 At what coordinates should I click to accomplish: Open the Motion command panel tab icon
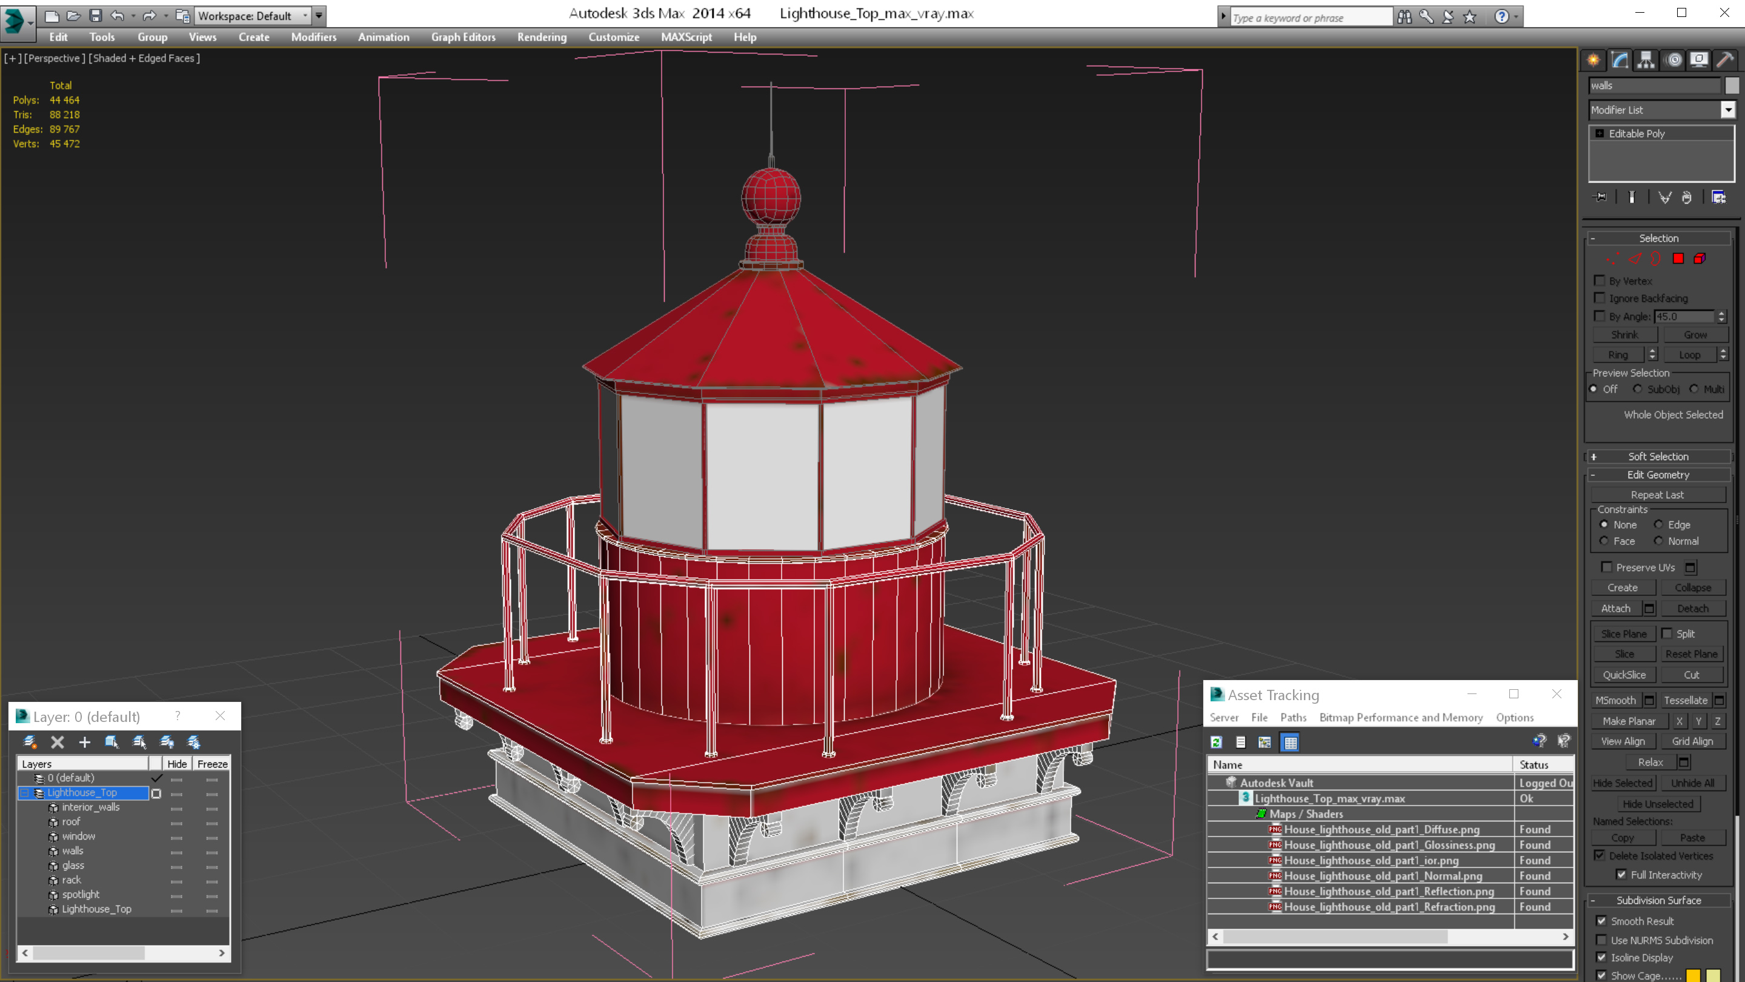(x=1674, y=61)
